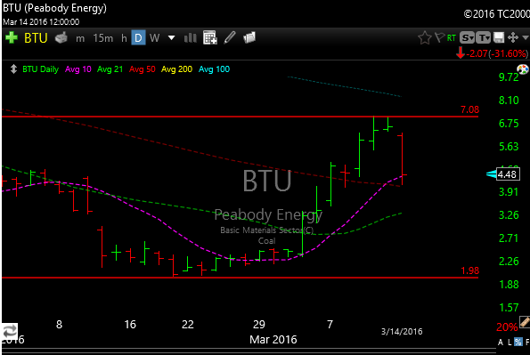
Task: Click the 2.71 price scale value
Action: (509, 238)
